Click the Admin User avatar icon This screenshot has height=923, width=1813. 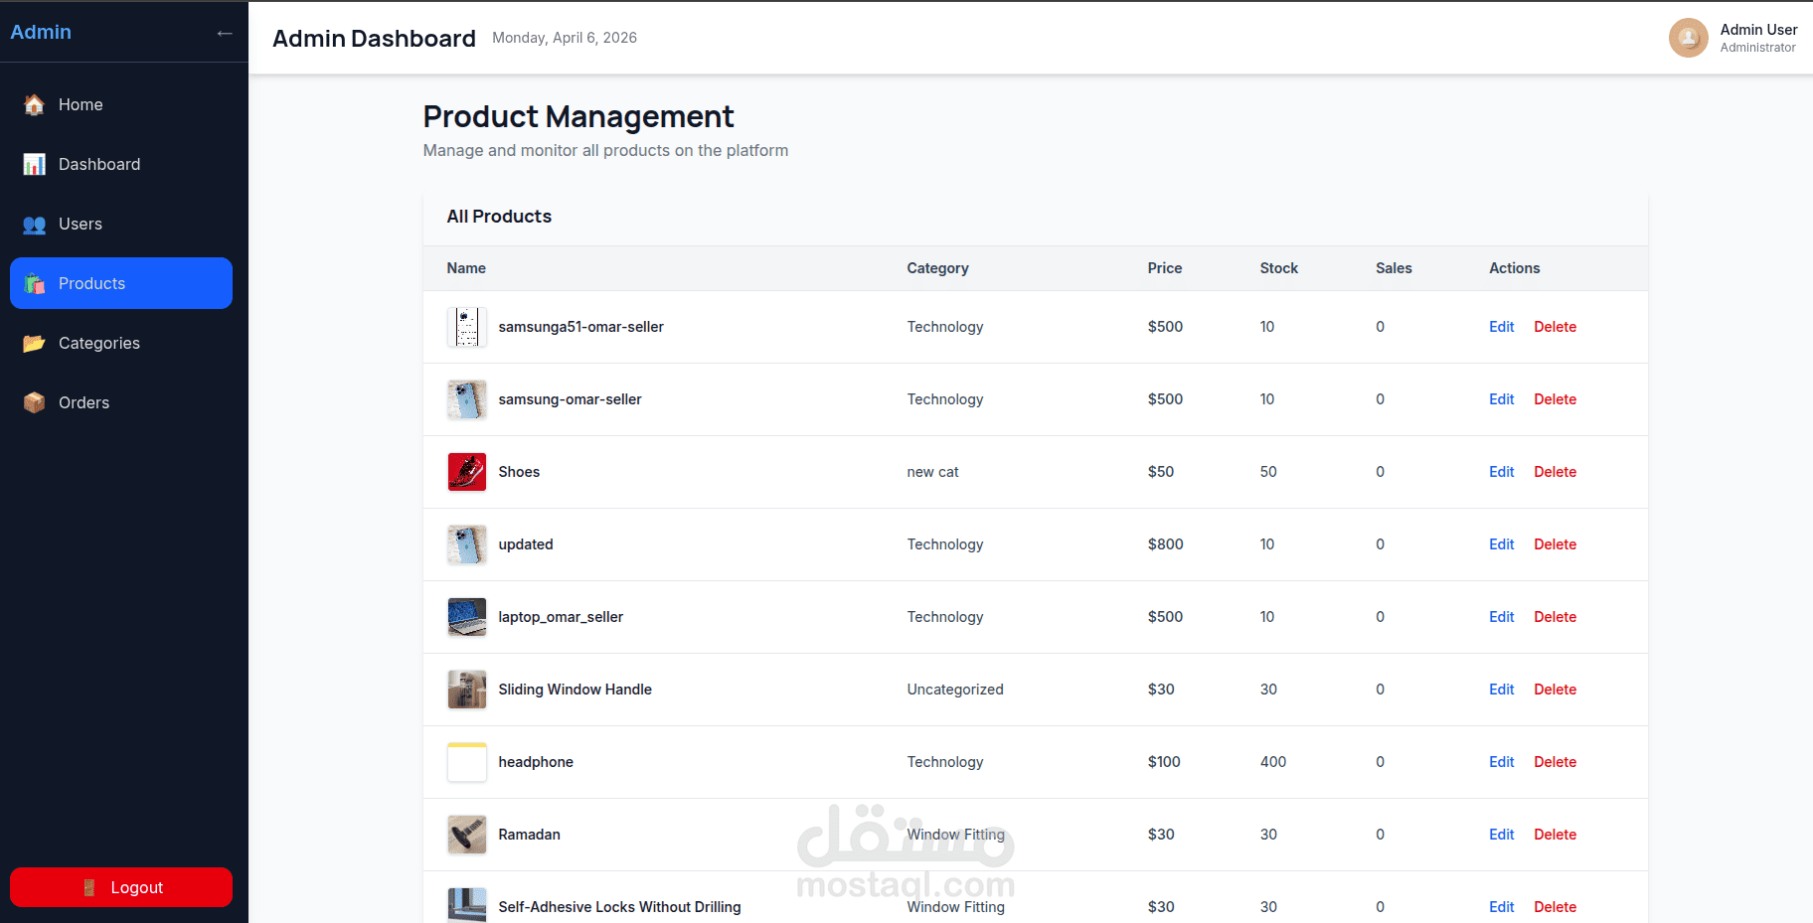pos(1688,38)
